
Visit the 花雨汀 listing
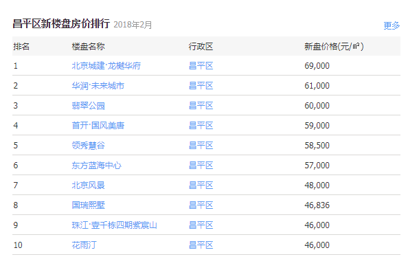tap(84, 245)
